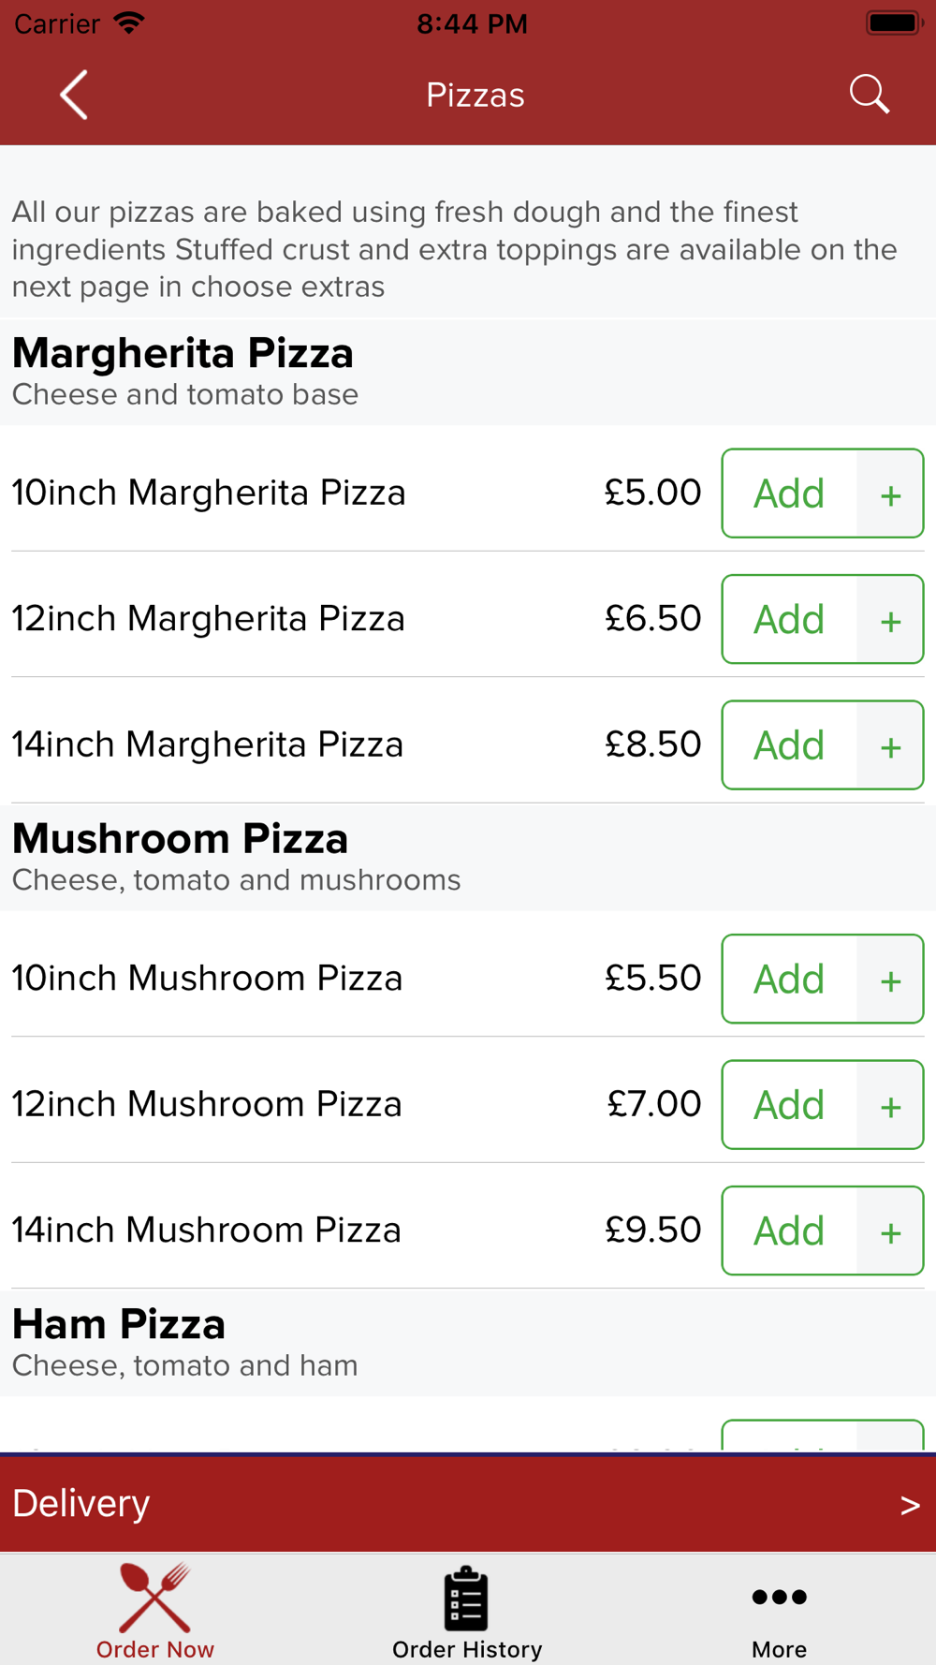Switch to the Order History tab label
Image resolution: width=936 pixels, height=1665 pixels.
click(x=467, y=1649)
